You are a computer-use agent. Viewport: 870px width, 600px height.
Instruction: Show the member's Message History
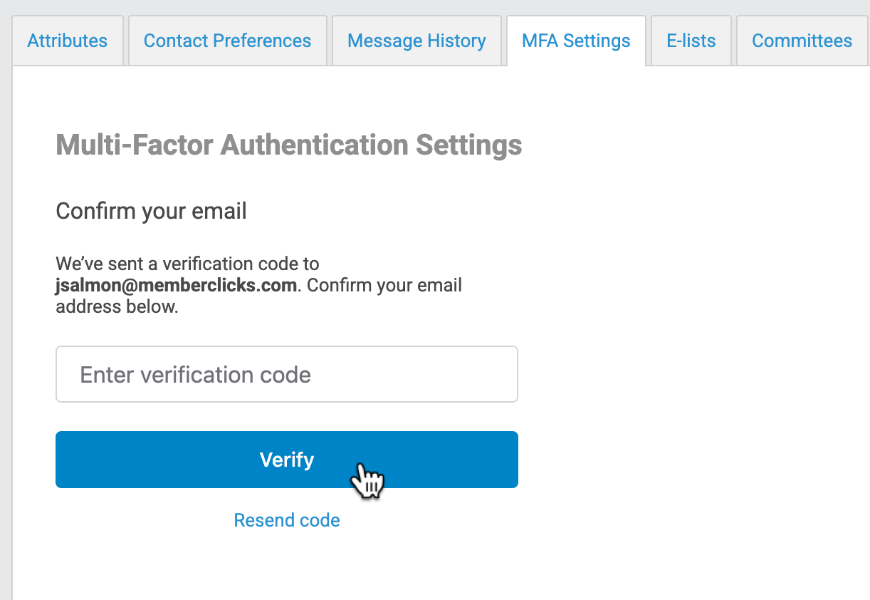pos(416,41)
